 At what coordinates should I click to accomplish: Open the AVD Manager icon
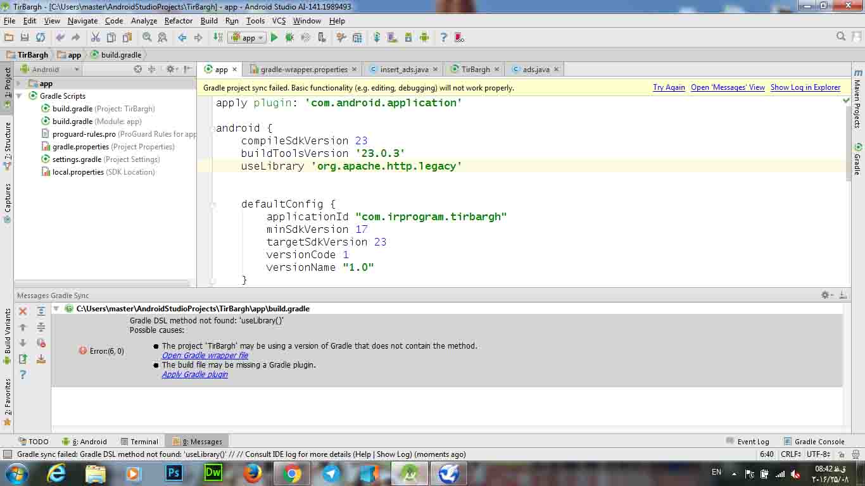393,37
